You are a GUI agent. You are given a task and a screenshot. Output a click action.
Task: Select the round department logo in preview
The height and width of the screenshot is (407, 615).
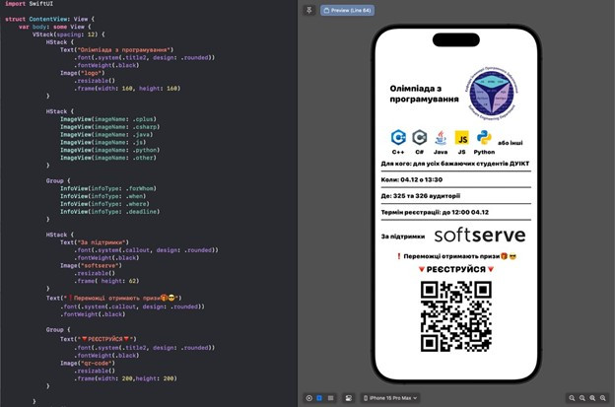(492, 93)
